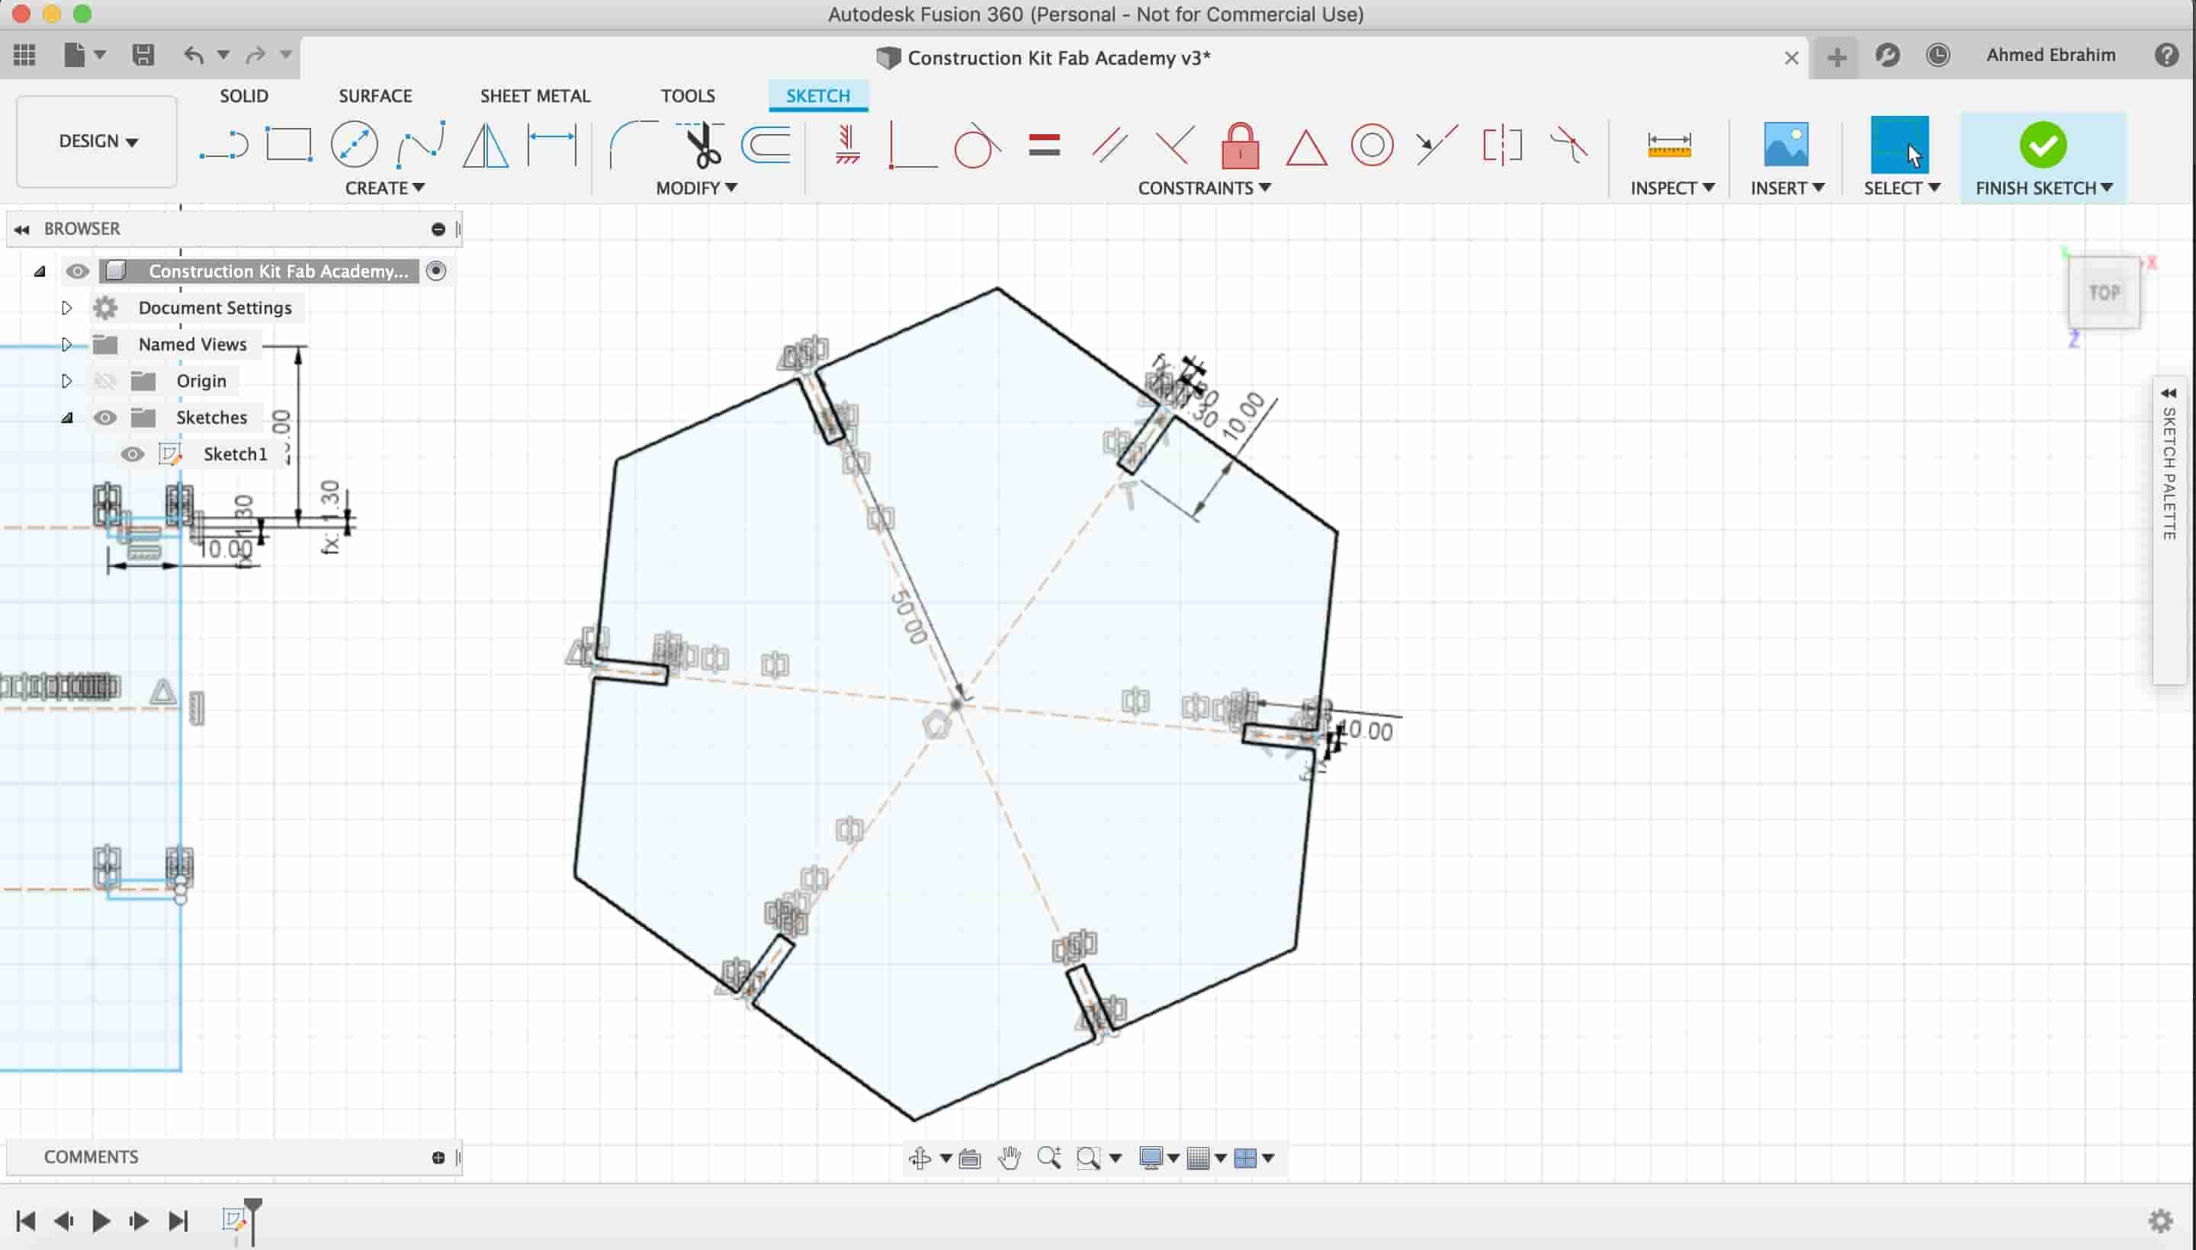Open the SELECT dropdown menu
Viewport: 2196px width, 1250px height.
[x=1902, y=188]
